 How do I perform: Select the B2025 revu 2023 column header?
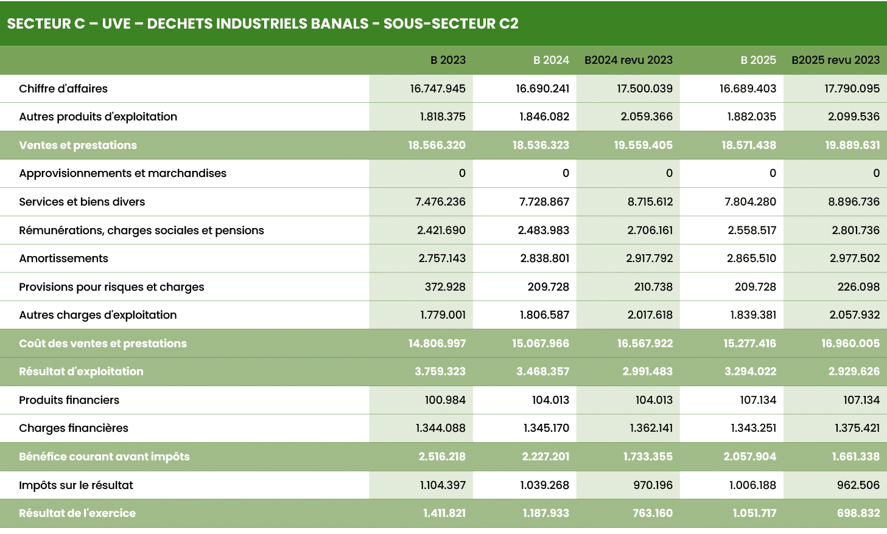835,60
